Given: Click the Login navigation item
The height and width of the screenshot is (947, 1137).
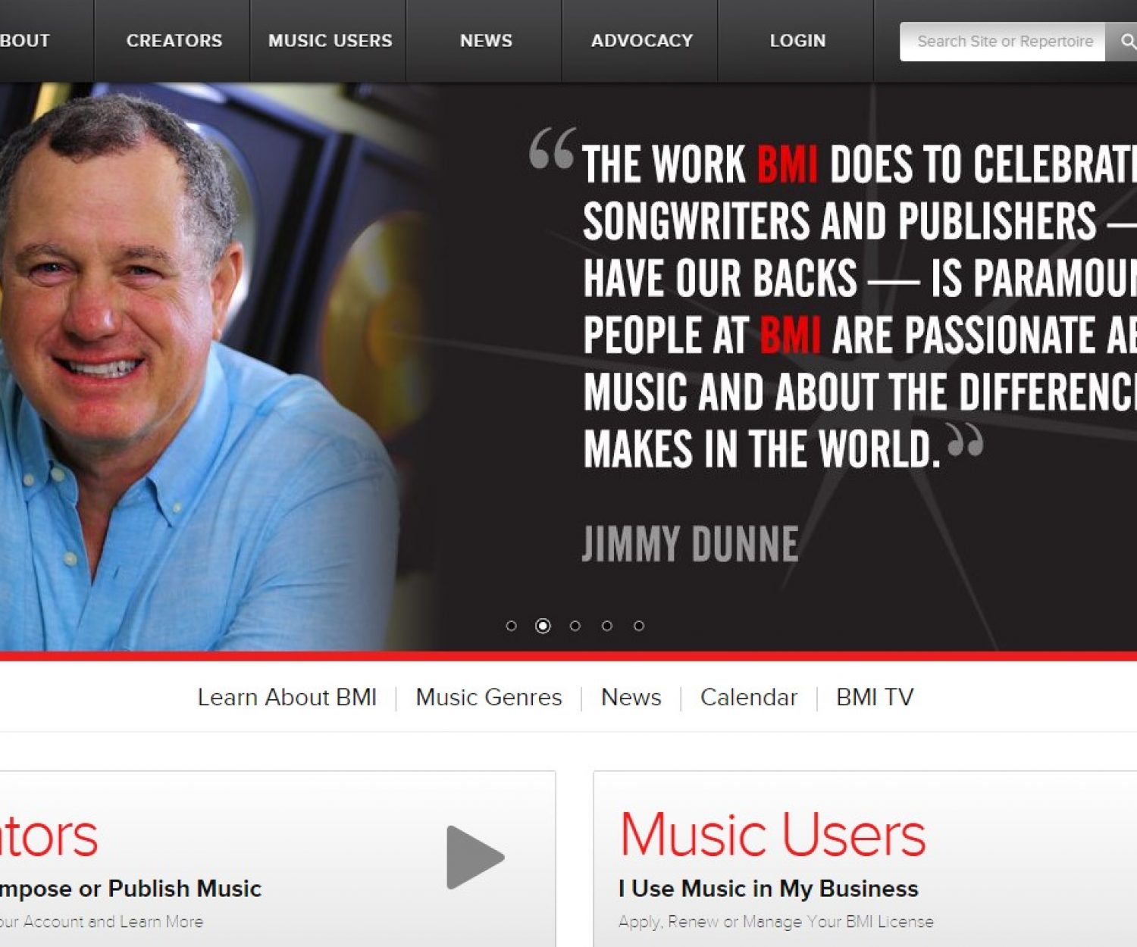Looking at the screenshot, I should pyautogui.click(x=797, y=41).
